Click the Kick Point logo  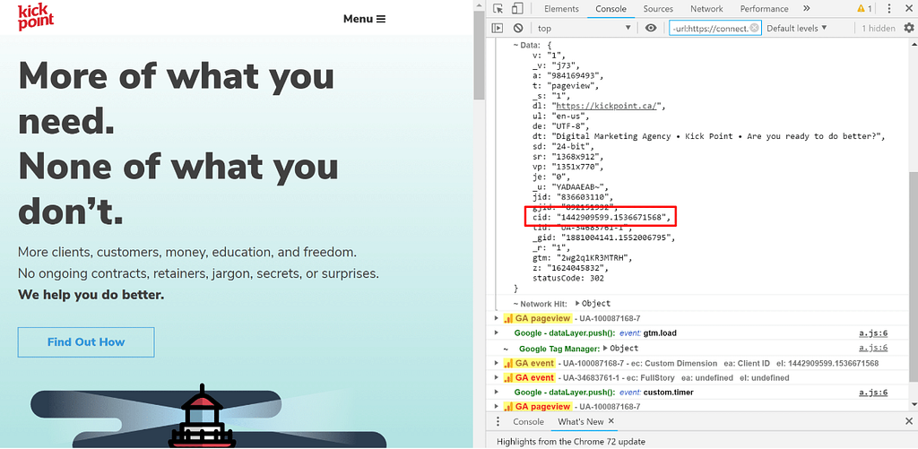(36, 18)
